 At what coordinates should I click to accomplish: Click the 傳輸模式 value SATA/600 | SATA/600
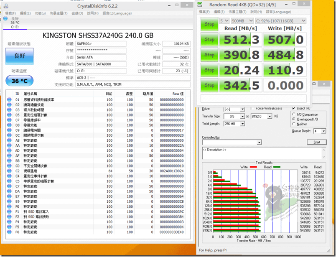101,64
